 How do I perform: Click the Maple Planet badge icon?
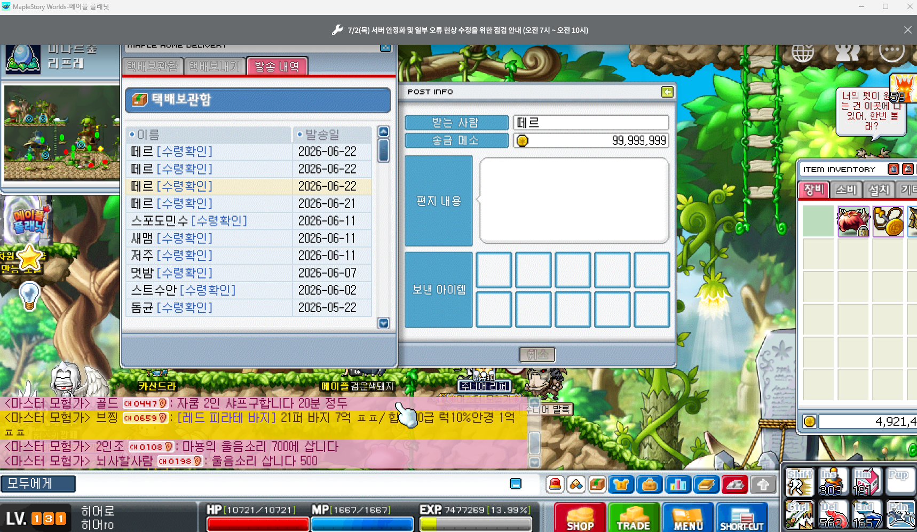30,221
